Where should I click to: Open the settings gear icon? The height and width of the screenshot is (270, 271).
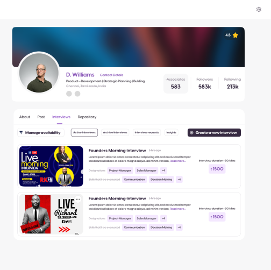[x=259, y=9]
